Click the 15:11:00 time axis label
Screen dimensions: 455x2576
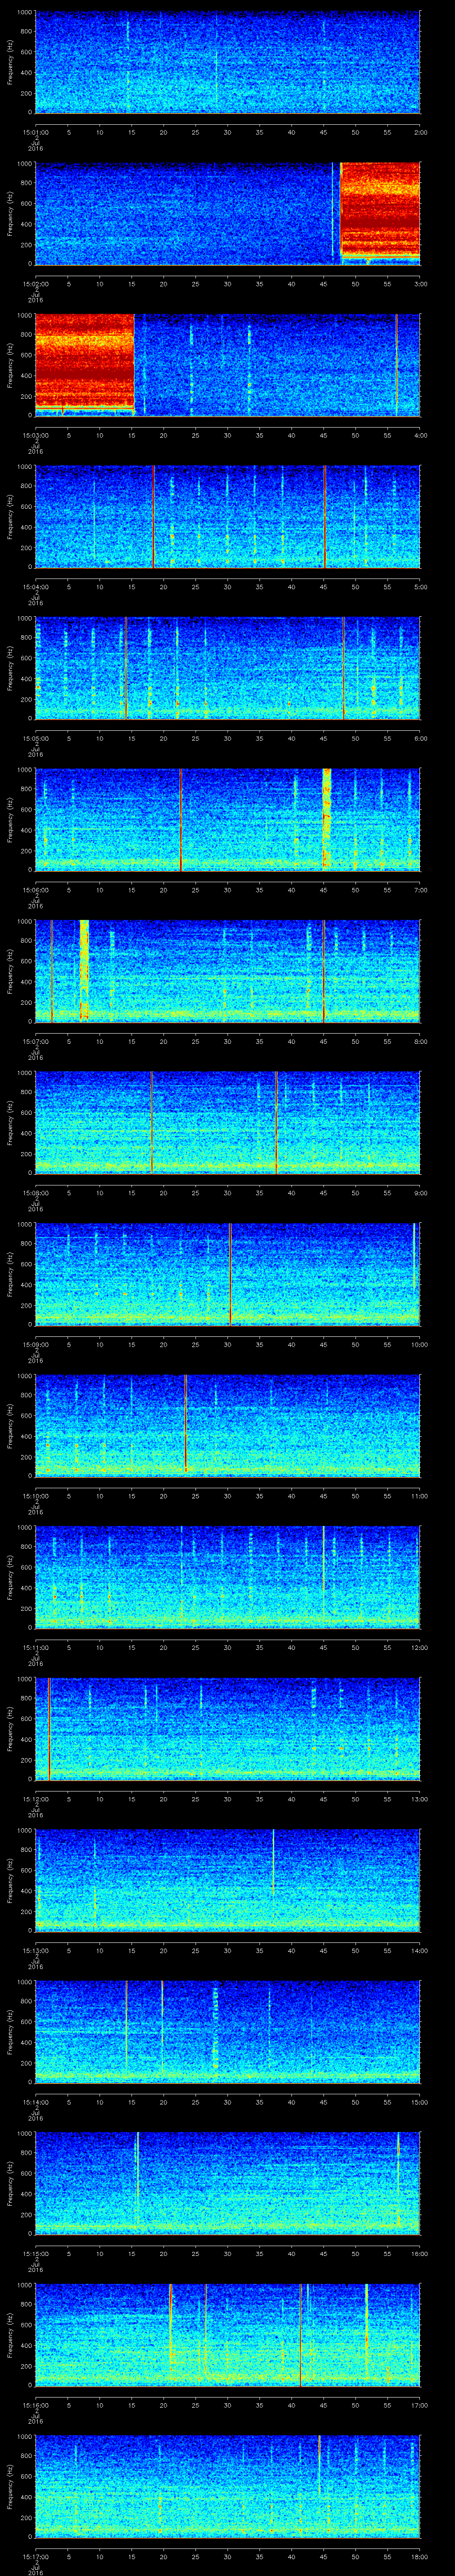coord(35,1647)
